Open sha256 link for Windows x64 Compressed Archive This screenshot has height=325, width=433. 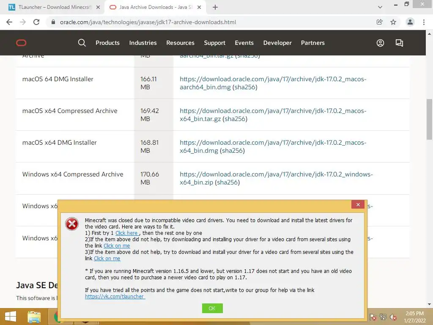tap(227, 183)
